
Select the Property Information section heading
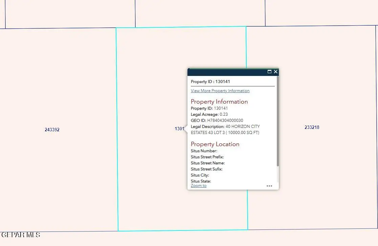click(219, 101)
